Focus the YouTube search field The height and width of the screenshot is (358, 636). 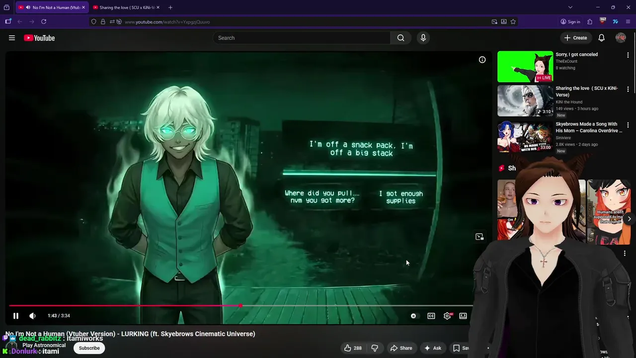(x=302, y=38)
